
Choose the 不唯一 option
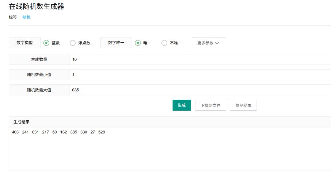(x=164, y=43)
